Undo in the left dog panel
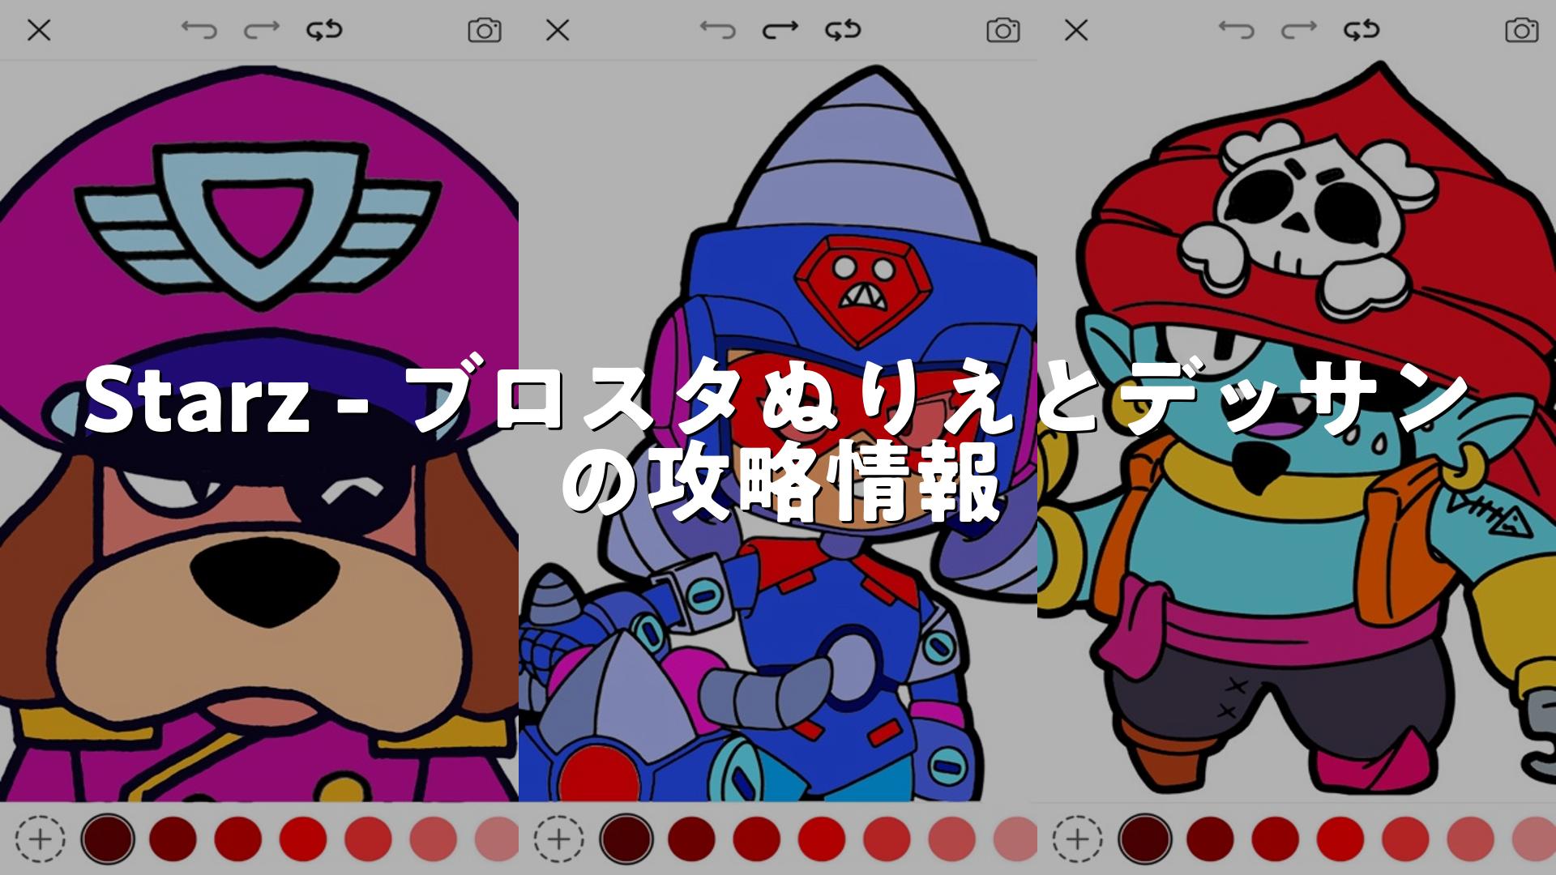 [x=199, y=31]
